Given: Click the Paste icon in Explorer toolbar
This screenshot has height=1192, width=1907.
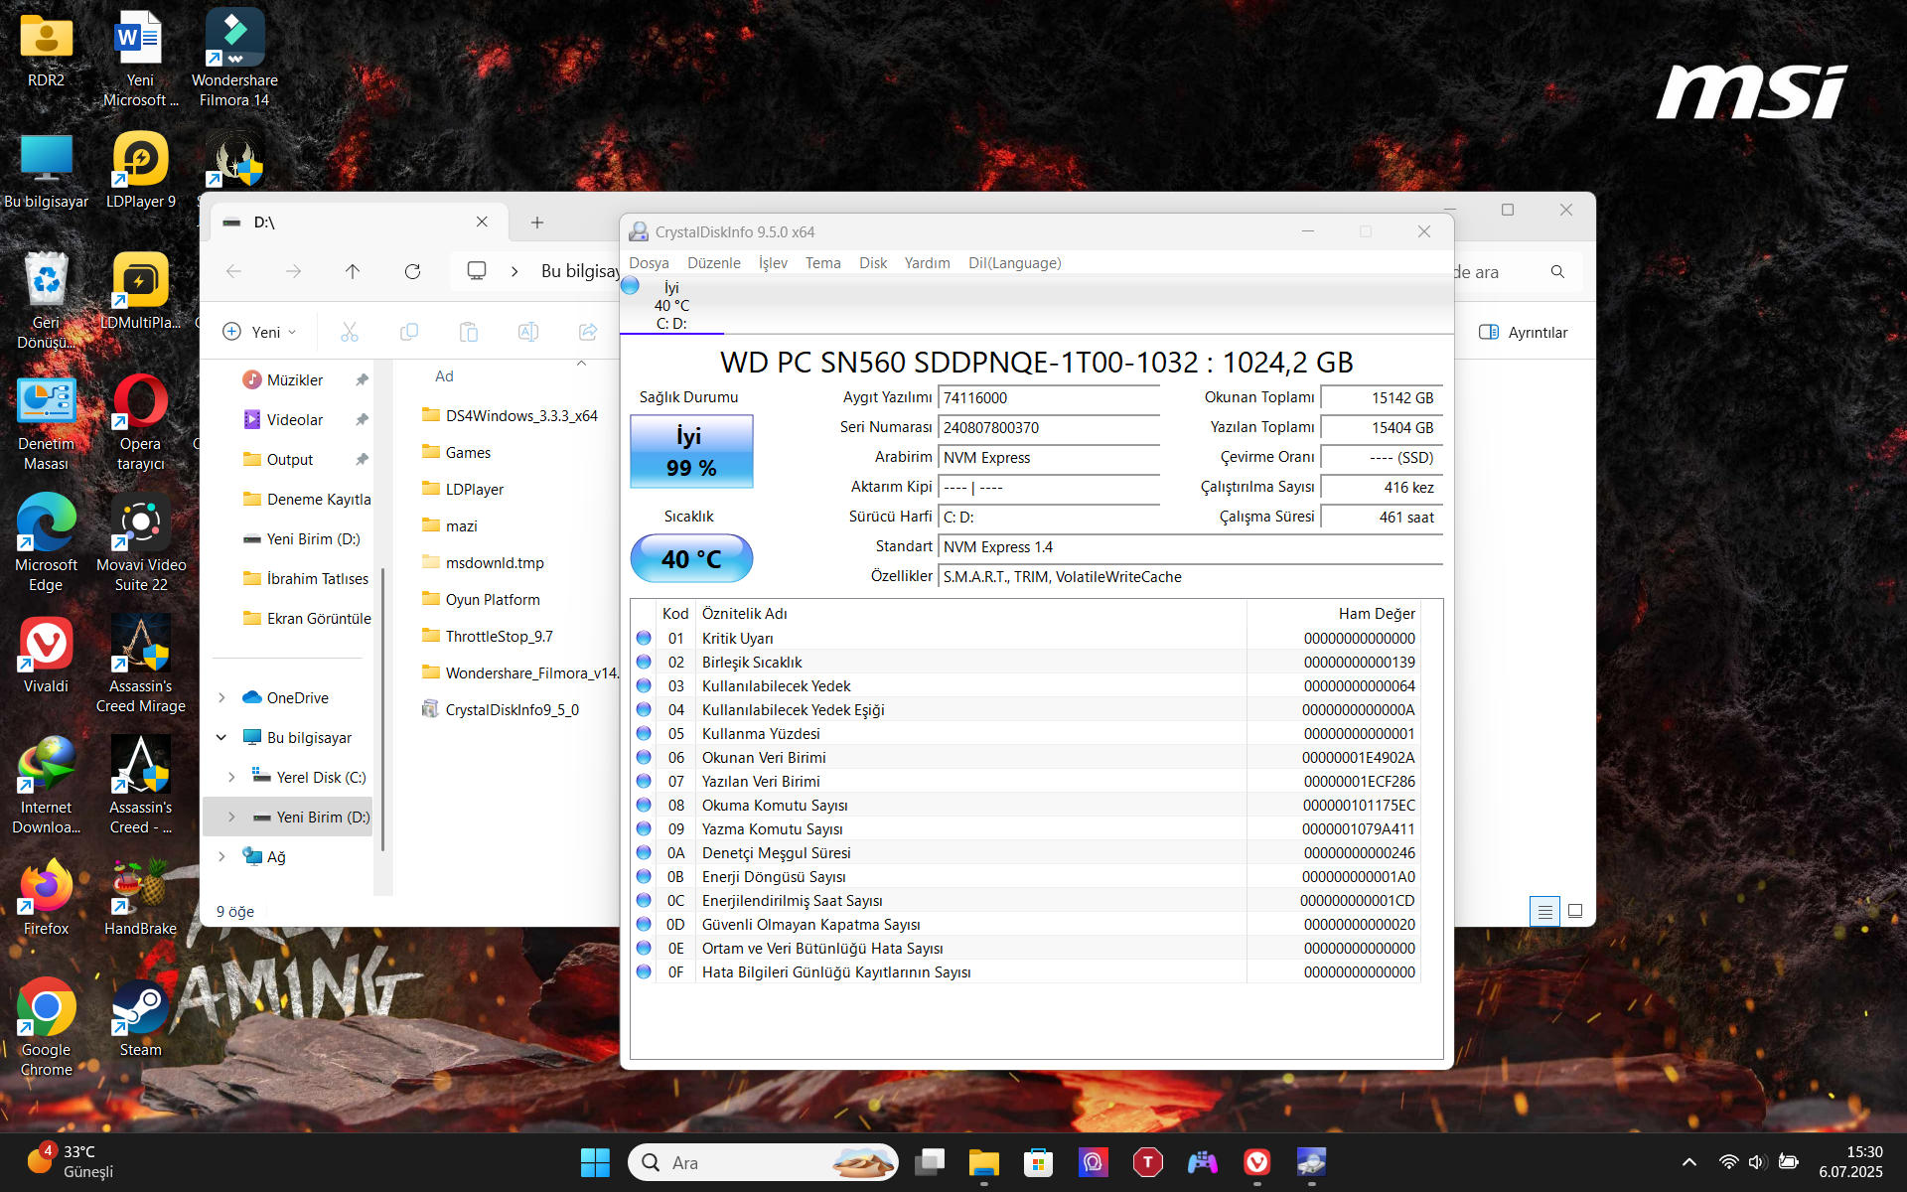Looking at the screenshot, I should (x=468, y=332).
